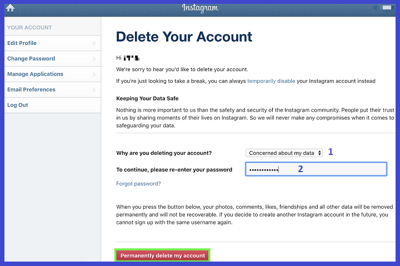The image size is (400, 266).
Task: Click the Instagram logo in header
Action: tap(200, 8)
